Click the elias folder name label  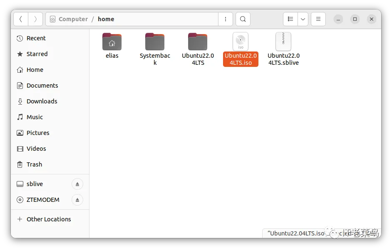point(112,56)
